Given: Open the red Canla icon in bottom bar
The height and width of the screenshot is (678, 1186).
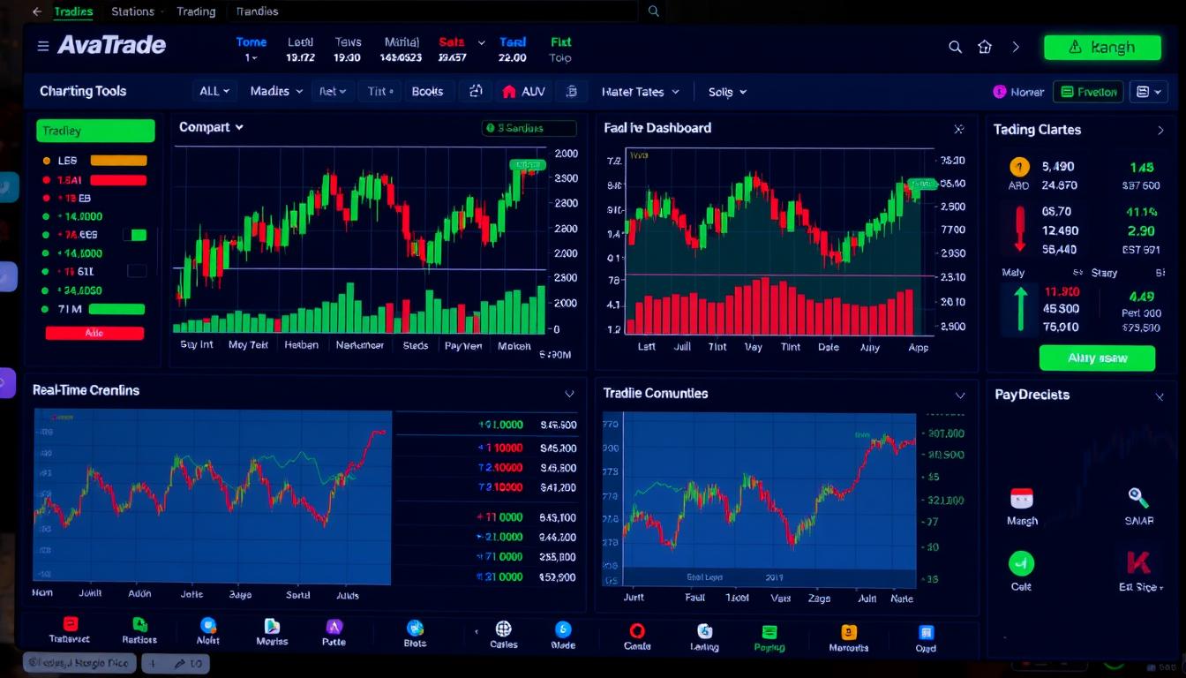Looking at the screenshot, I should (x=637, y=631).
